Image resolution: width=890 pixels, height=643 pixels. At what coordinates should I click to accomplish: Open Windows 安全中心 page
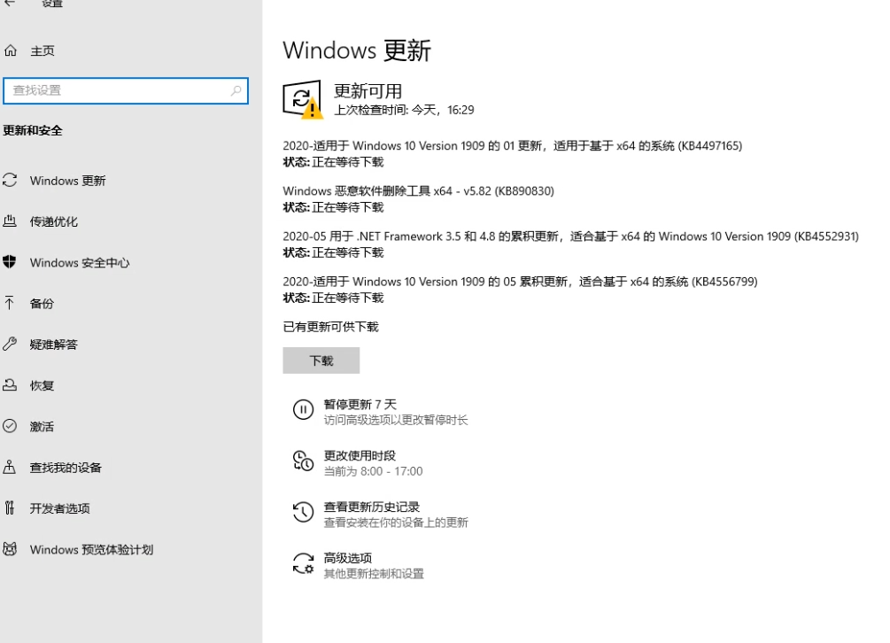80,263
